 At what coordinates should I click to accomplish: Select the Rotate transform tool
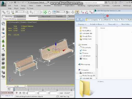pos(50,12)
